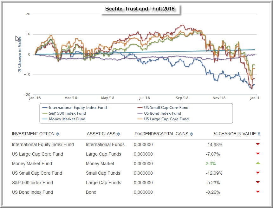Click the -14.98% change value
Viewport: 273px width, 208px height.
tap(214, 144)
